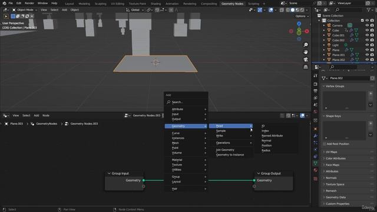
Task: Open the Mesh submenu in the Add menu
Action: 186,143
